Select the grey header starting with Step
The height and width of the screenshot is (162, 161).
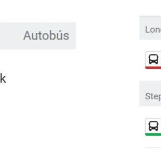point(150,93)
